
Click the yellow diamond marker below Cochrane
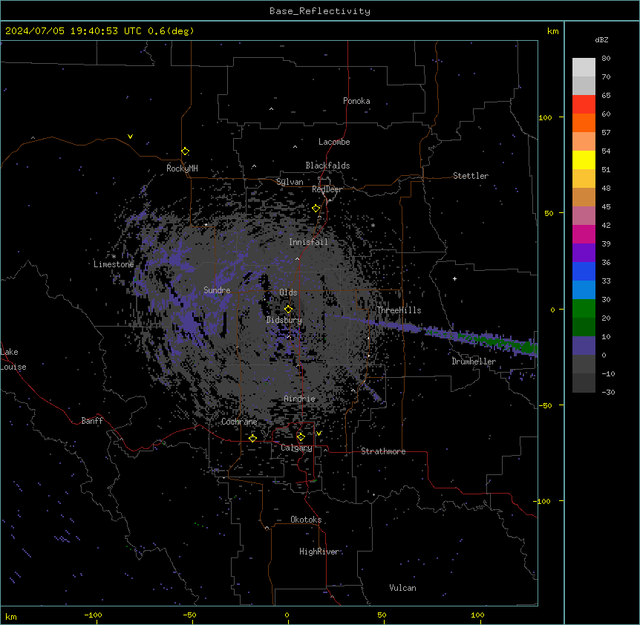[252, 438]
